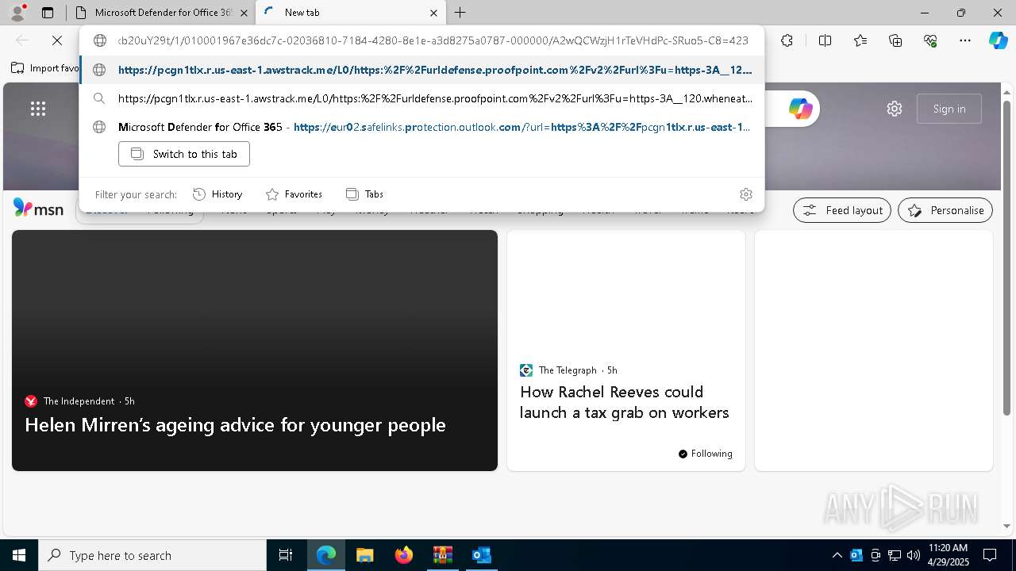Click The Telegraph source label
Image resolution: width=1016 pixels, height=571 pixels.
(568, 370)
